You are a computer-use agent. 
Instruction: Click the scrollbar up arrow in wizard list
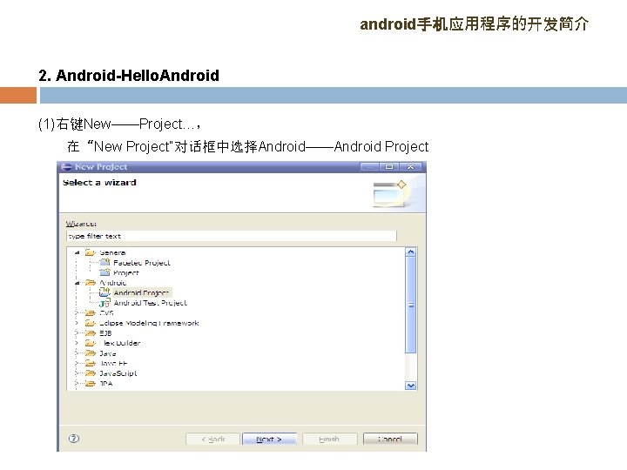[411, 252]
